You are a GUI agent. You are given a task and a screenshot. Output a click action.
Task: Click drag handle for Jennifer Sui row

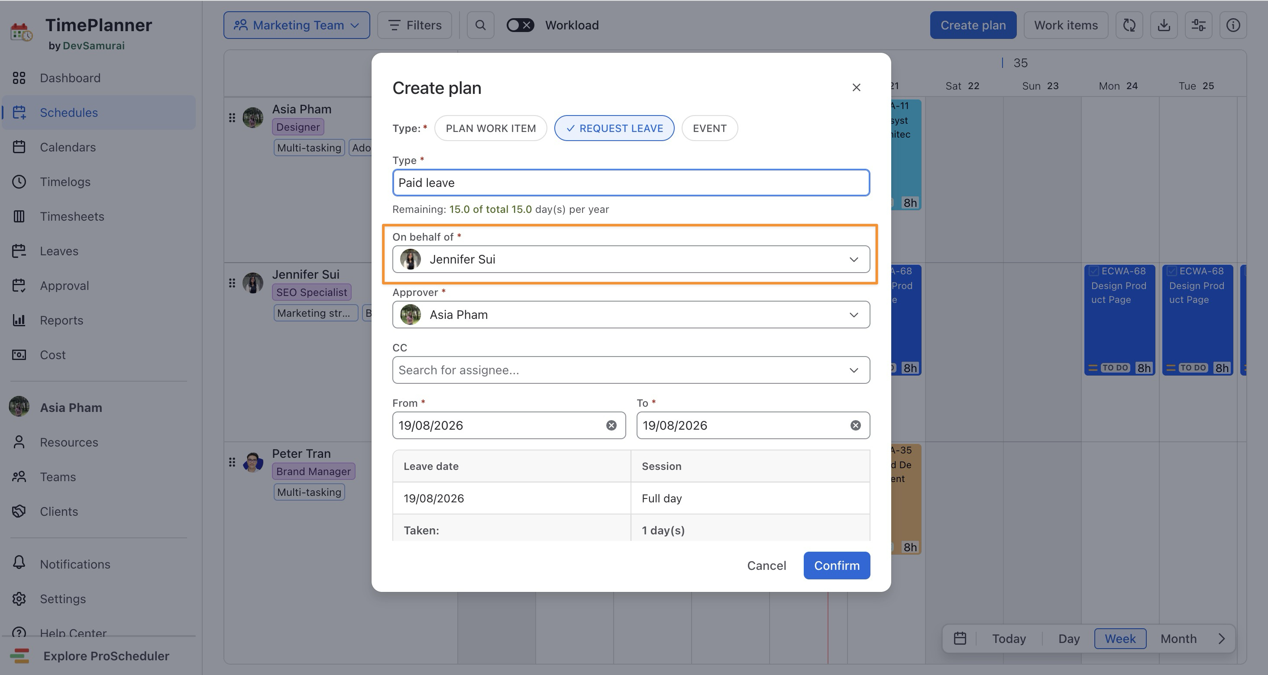pos(232,283)
